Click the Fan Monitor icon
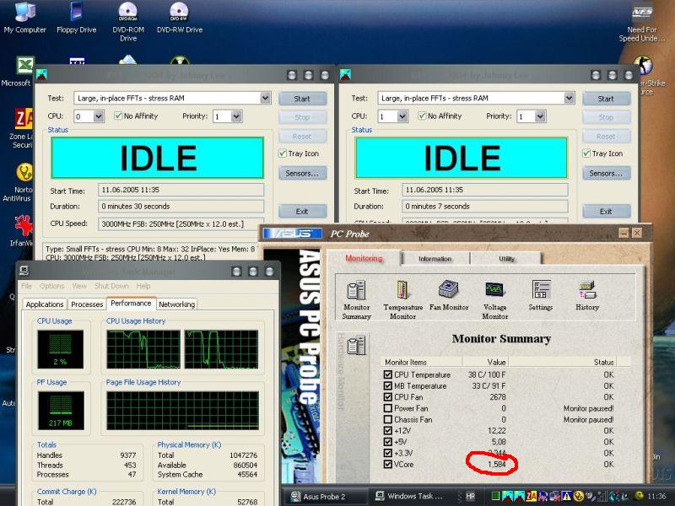 pos(448,291)
